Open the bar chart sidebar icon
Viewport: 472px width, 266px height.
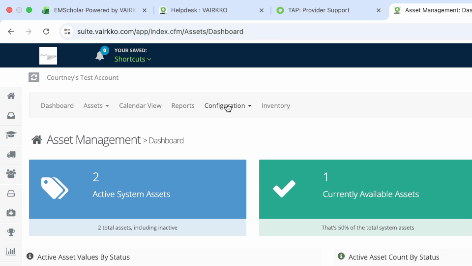[x=11, y=252]
